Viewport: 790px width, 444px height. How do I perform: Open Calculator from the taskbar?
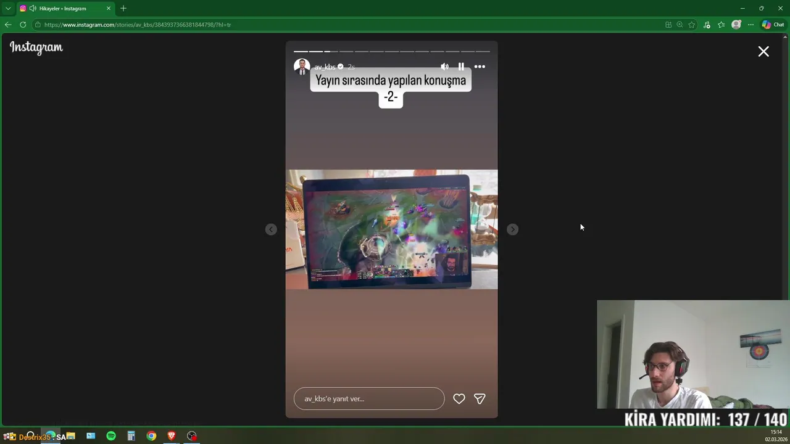pos(131,436)
